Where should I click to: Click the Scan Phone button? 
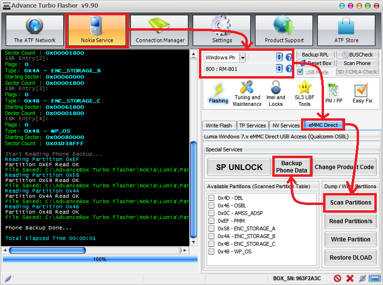point(357,63)
